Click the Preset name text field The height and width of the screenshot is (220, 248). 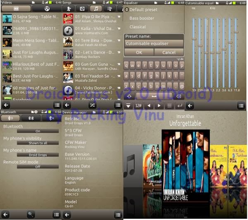click(x=154, y=43)
